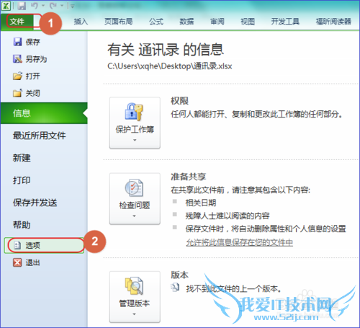
Task: Open the 文件 tab
Action: pos(17,22)
